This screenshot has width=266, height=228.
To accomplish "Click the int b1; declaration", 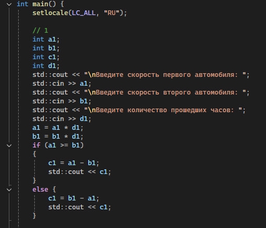I will (46, 48).
